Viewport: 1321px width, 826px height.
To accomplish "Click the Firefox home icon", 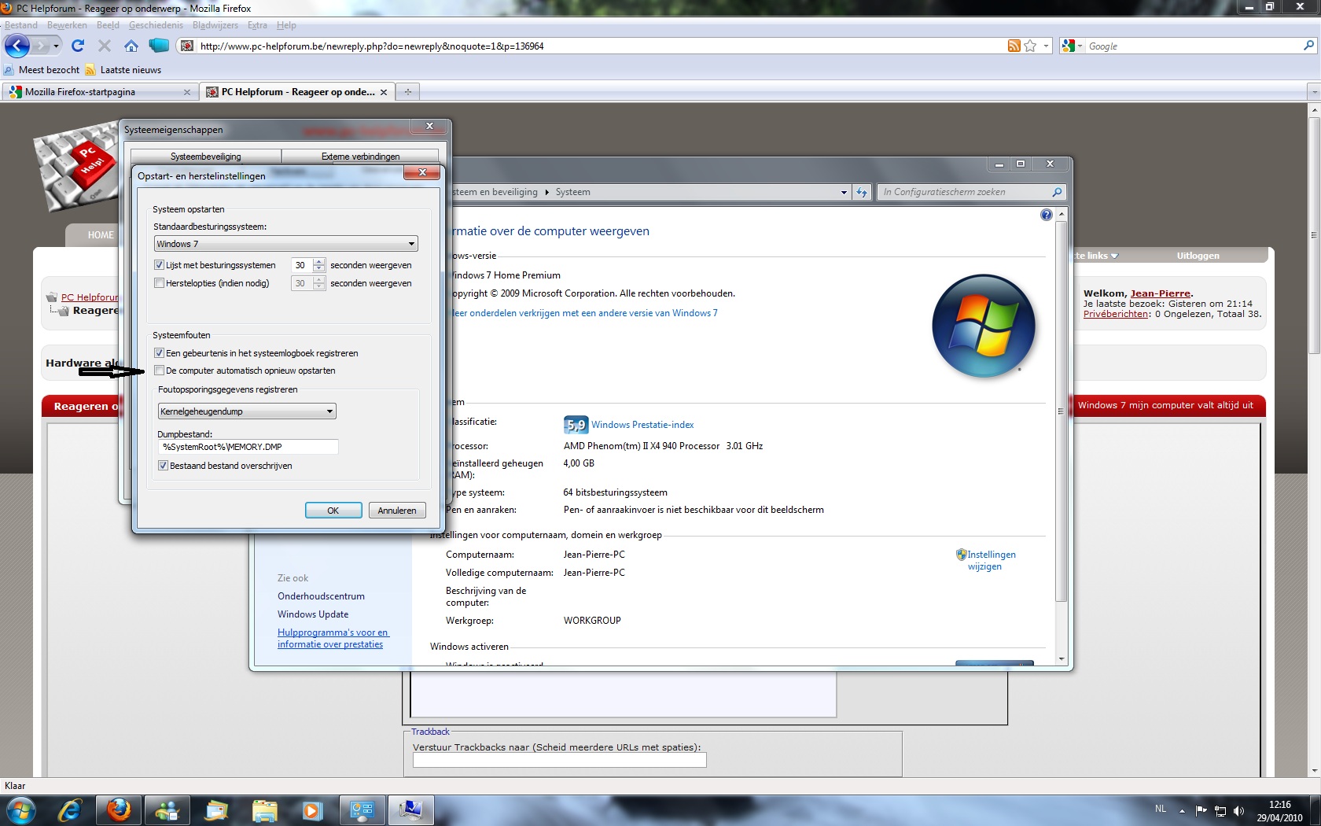I will 131,46.
